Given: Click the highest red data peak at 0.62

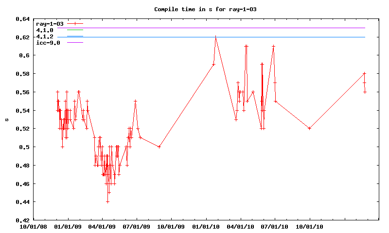Looking at the screenshot, I should click(x=215, y=37).
